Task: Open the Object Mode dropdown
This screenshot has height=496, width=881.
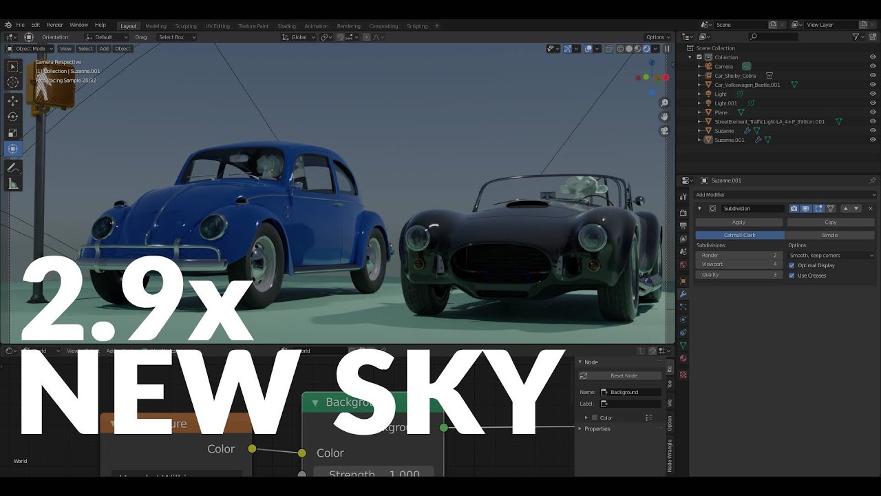Action: click(29, 49)
